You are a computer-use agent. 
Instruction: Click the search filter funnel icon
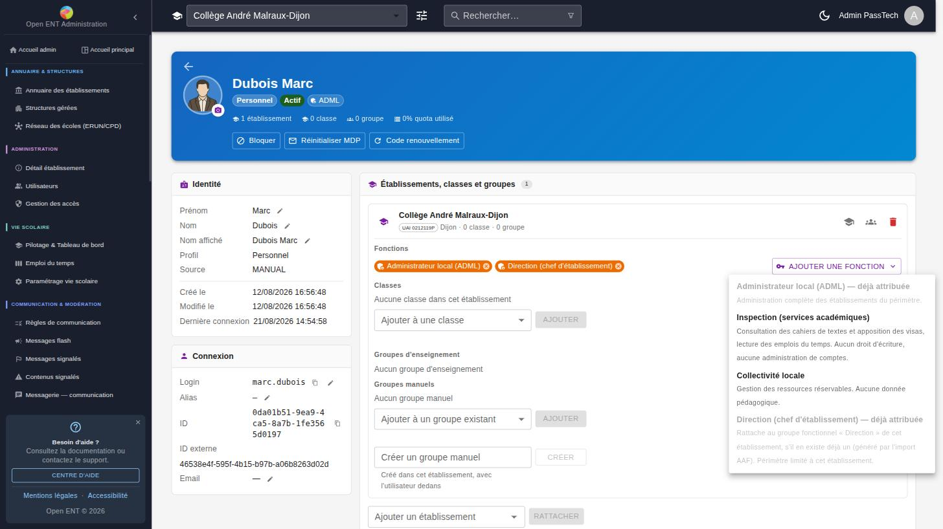coord(571,16)
